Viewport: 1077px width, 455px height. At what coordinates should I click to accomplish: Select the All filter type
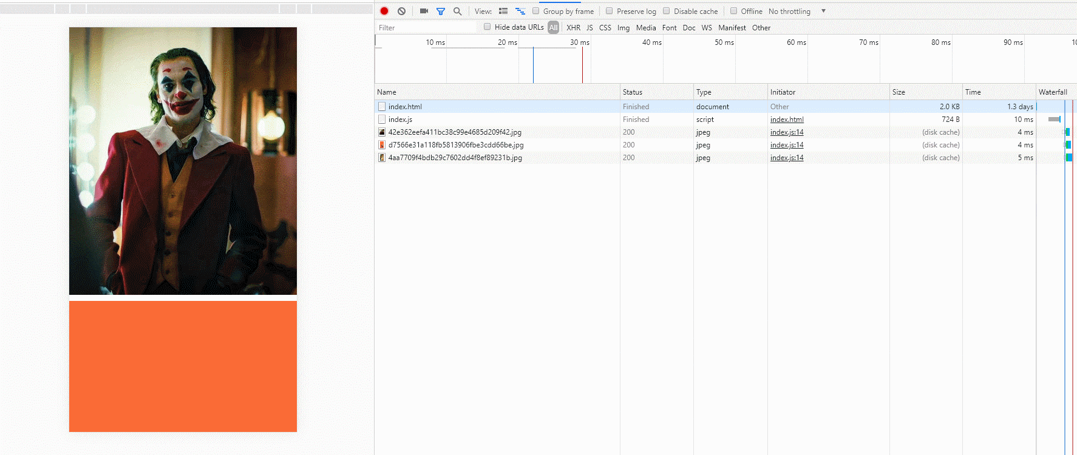click(x=553, y=27)
